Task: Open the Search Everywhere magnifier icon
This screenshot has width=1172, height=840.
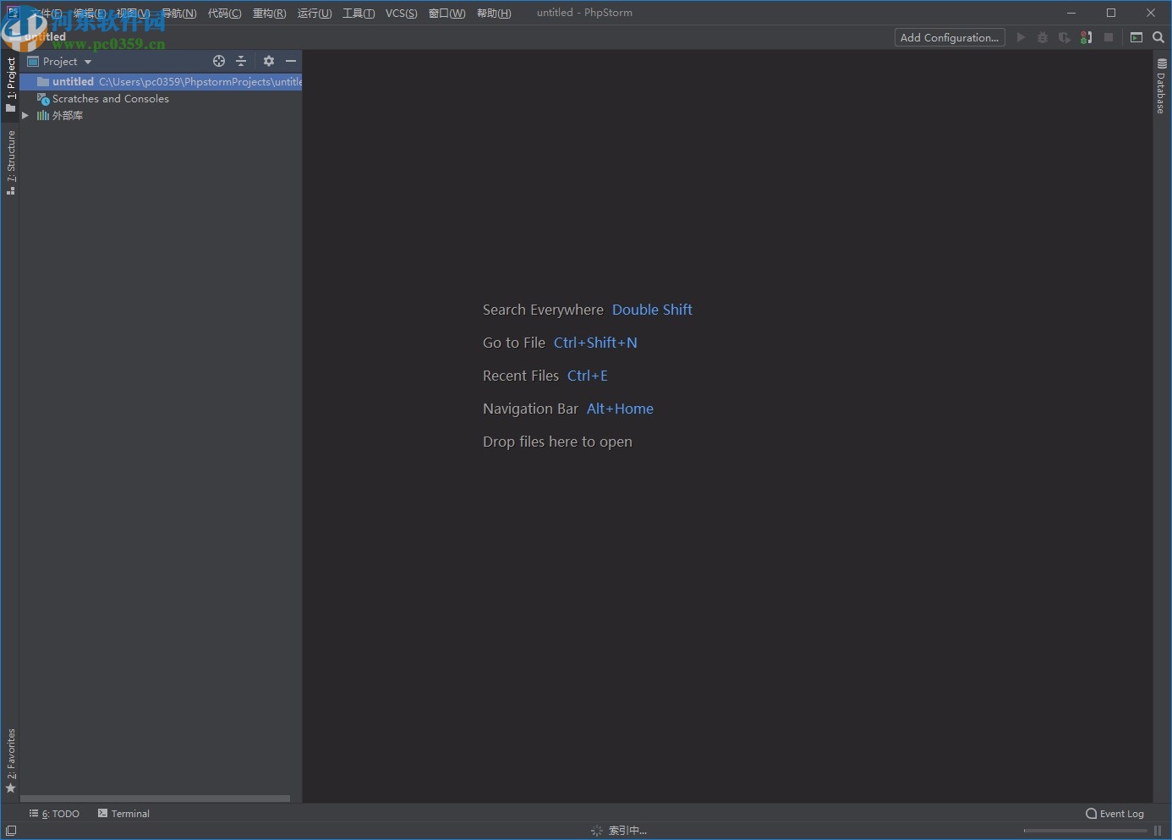Action: (1158, 37)
